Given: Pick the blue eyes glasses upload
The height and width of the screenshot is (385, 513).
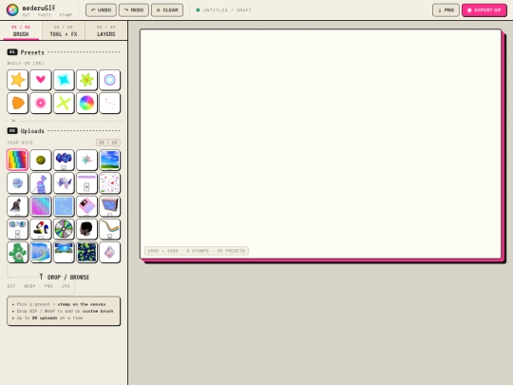Looking at the screenshot, I should click(x=18, y=229).
